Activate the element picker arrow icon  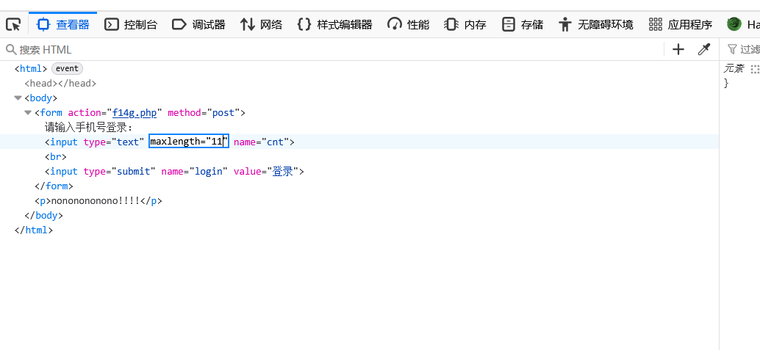coord(13,24)
